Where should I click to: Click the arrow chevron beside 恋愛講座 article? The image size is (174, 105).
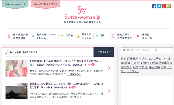point(109,68)
